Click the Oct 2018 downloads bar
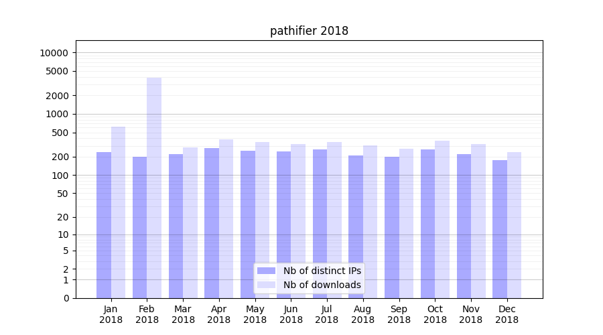 click(x=442, y=219)
